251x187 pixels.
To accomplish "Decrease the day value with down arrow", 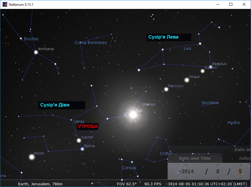I will coord(240,178).
